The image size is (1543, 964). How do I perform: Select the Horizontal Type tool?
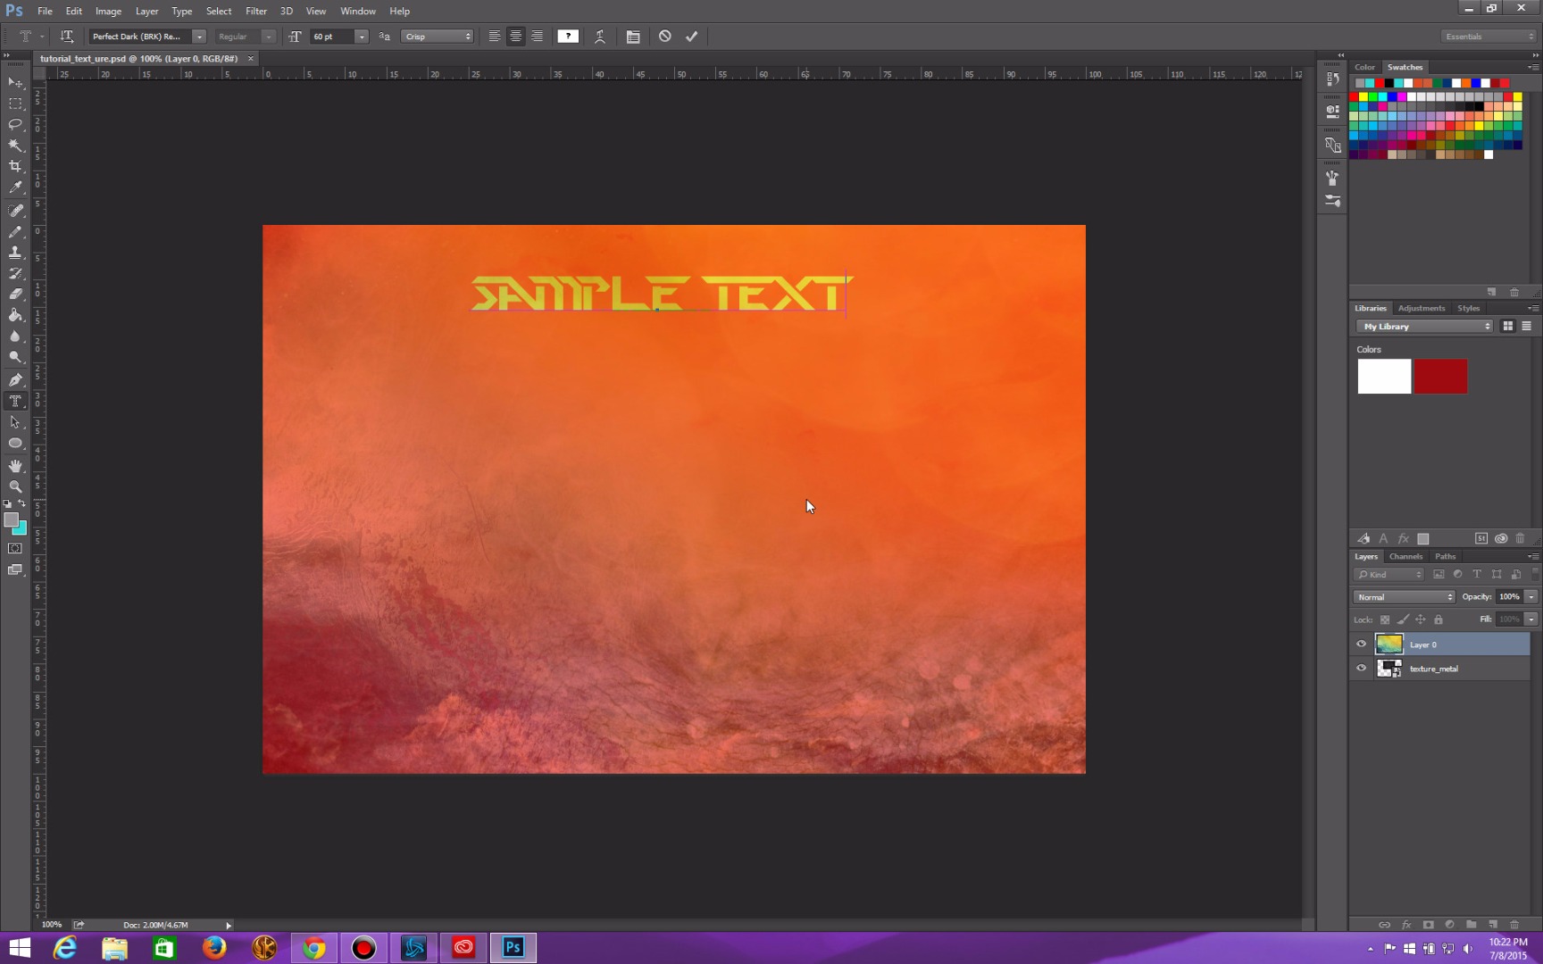(x=15, y=401)
